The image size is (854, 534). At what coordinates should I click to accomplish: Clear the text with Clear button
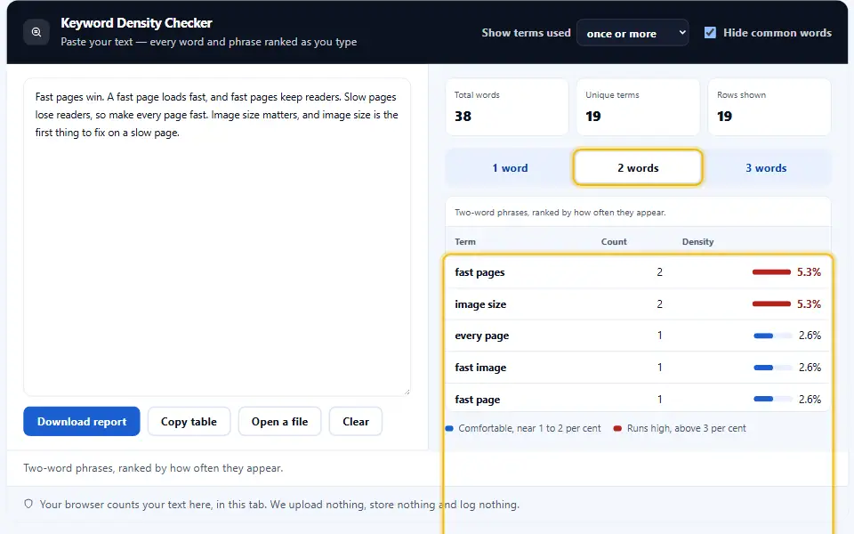click(356, 421)
